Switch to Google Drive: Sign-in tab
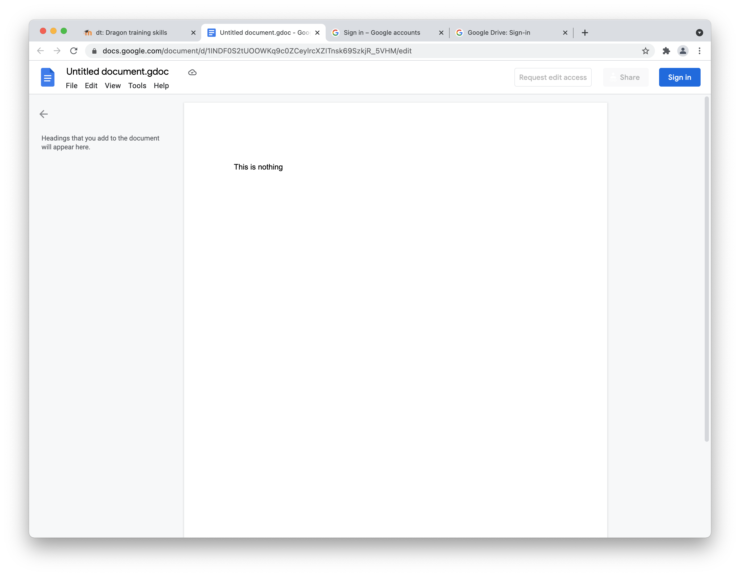The width and height of the screenshot is (740, 576). click(511, 32)
